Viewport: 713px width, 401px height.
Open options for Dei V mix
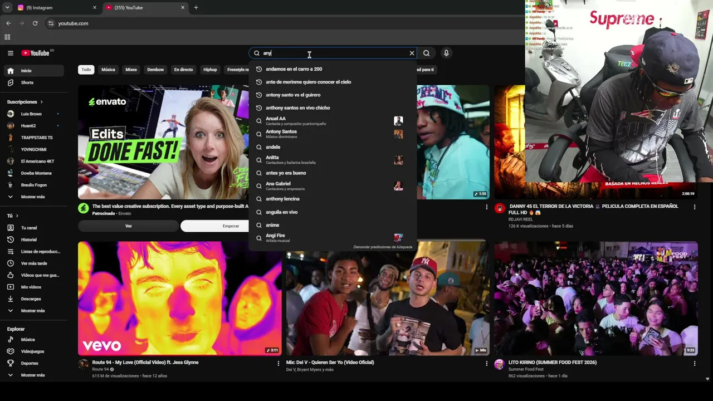(486, 363)
